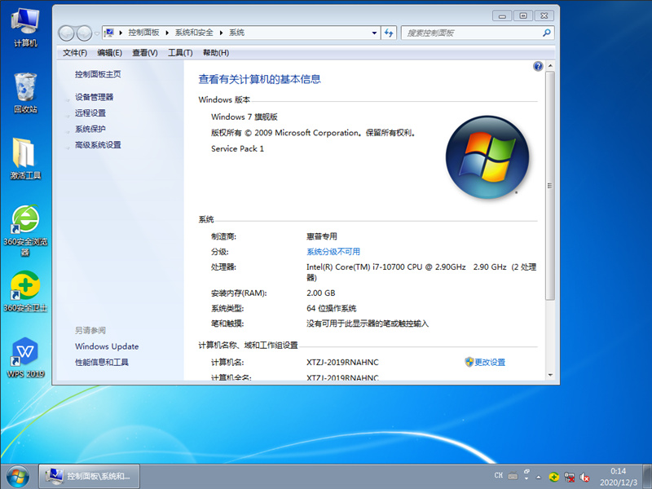The image size is (652, 489).
Task: Show hidden tray icons arrow
Action: 539,477
